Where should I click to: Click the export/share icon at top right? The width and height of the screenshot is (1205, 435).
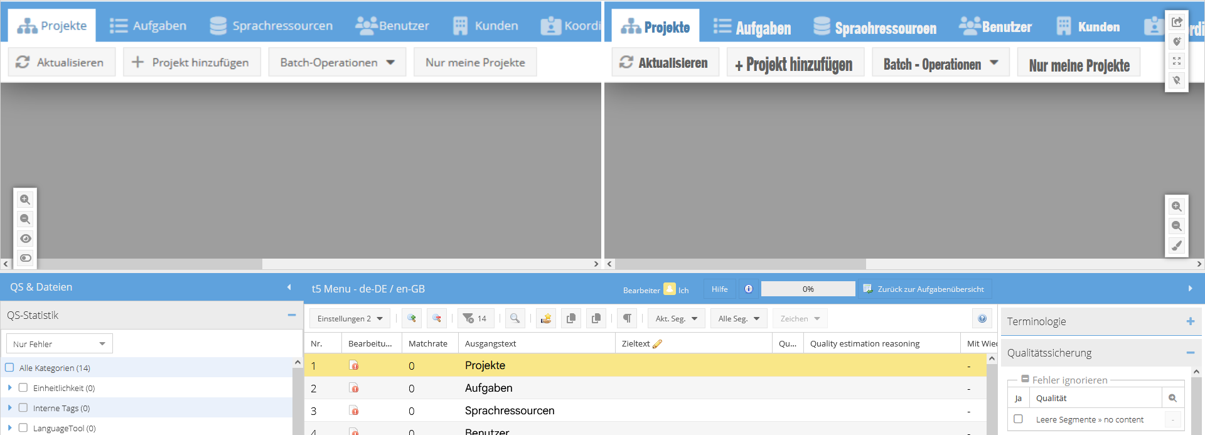pos(1177,22)
